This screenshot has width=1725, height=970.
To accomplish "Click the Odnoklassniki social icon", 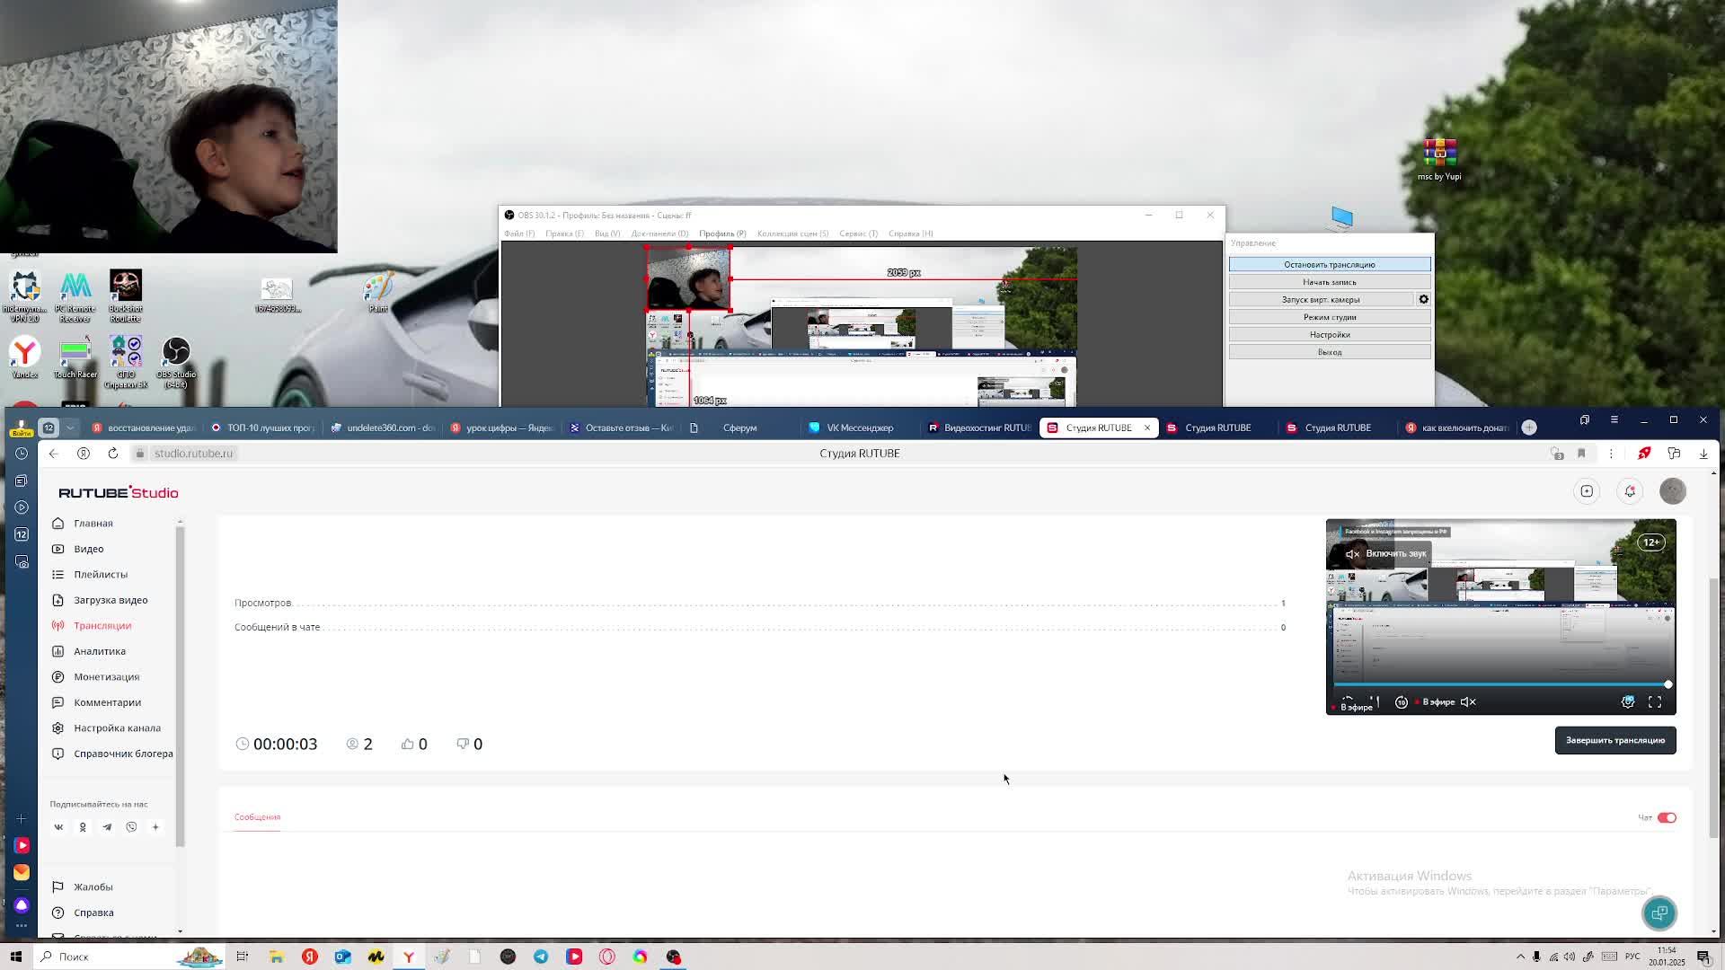I will pyautogui.click(x=83, y=827).
